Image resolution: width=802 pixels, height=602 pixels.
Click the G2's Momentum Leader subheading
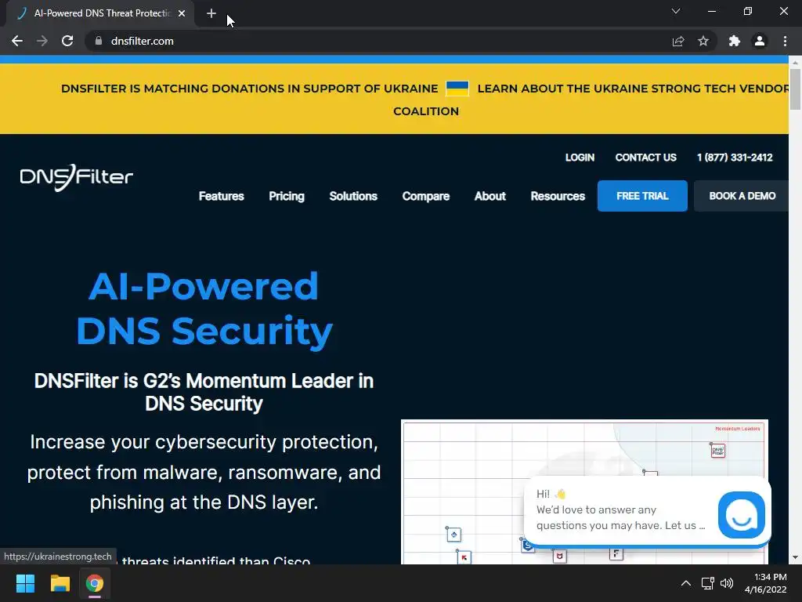click(x=204, y=392)
